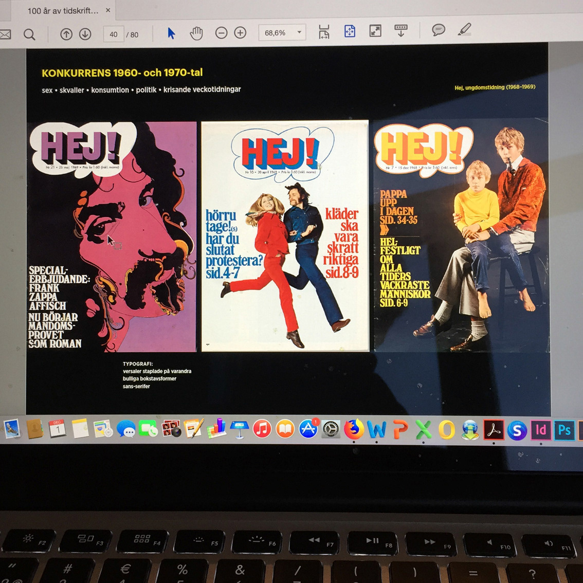Open App Store in dock

point(308,429)
